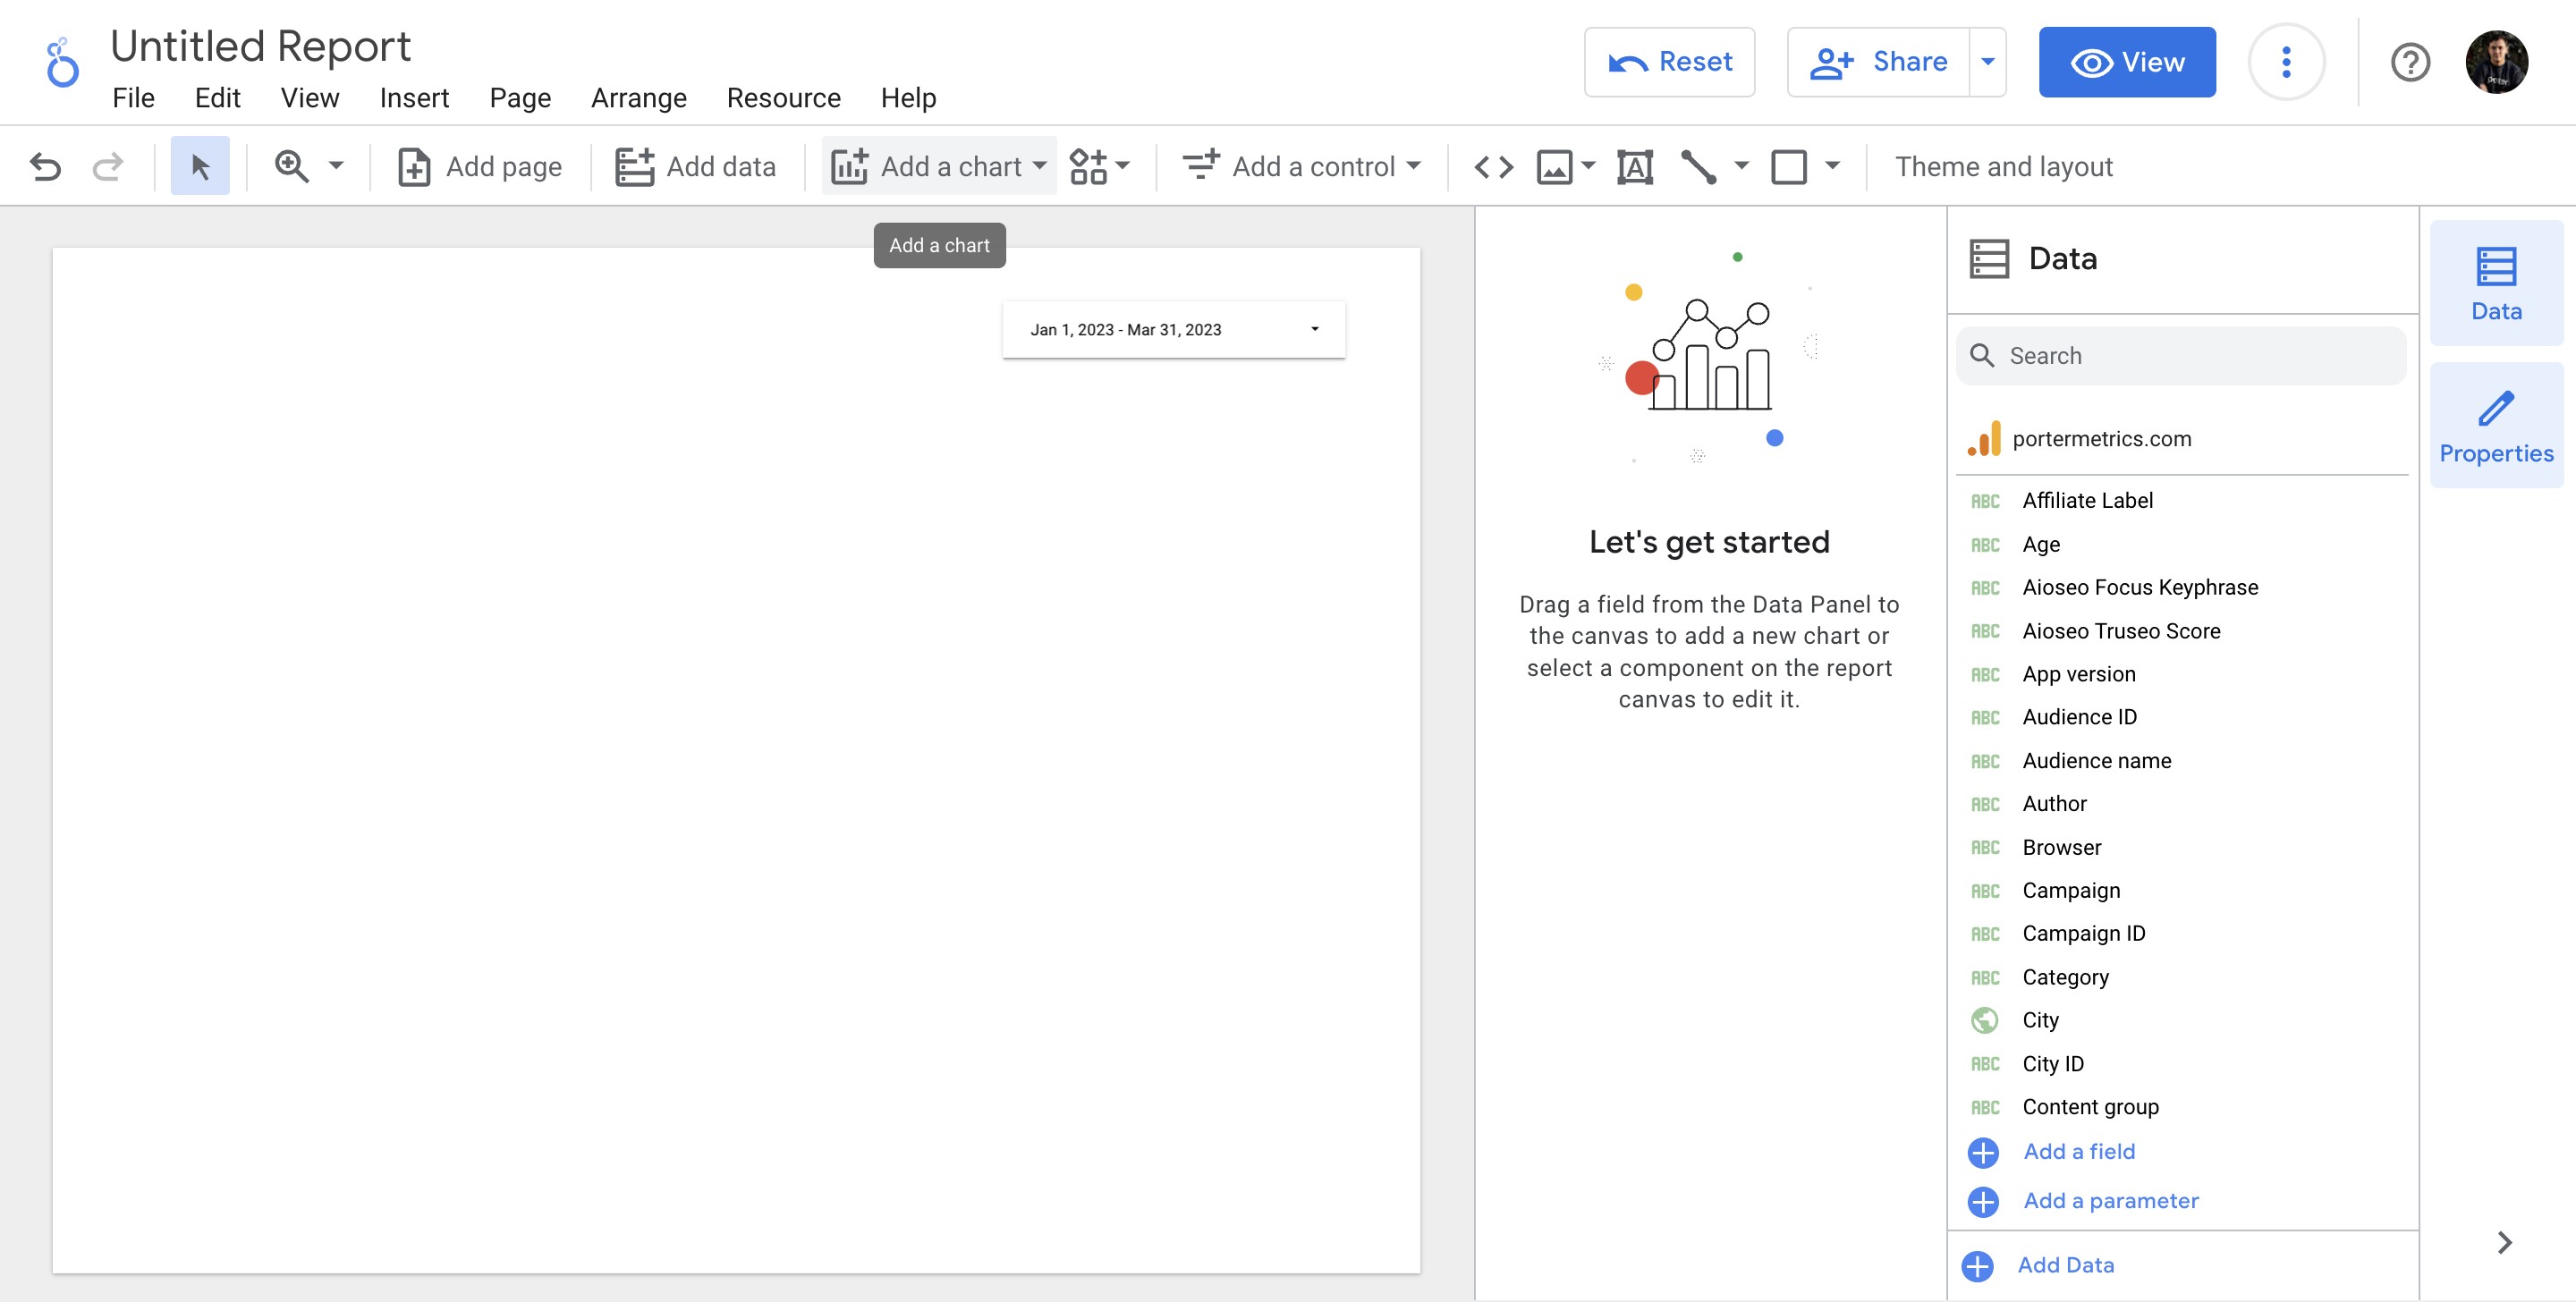Image resolution: width=2576 pixels, height=1302 pixels.
Task: Undo the last action
Action: click(x=45, y=166)
